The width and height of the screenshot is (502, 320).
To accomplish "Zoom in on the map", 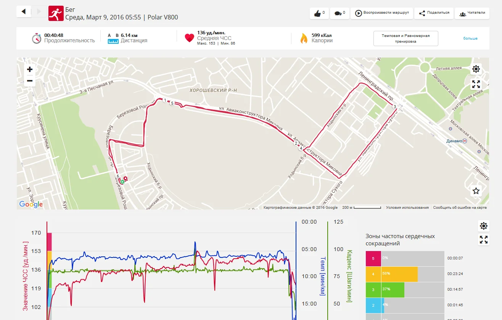I will pos(30,69).
